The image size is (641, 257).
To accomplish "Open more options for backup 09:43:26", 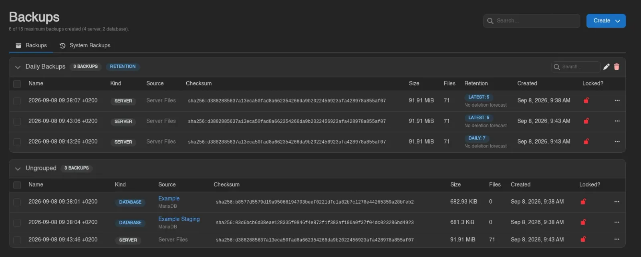I will (617, 142).
